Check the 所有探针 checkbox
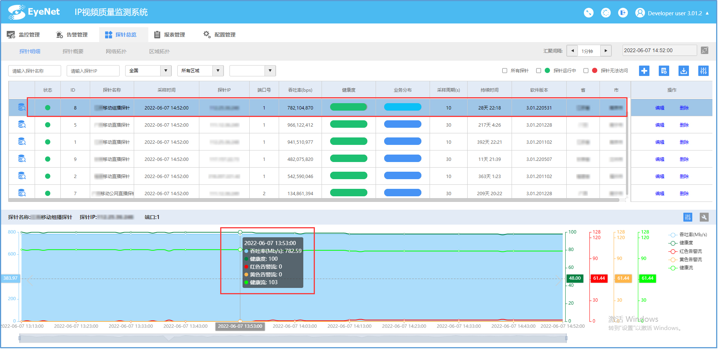The image size is (718, 349). click(505, 71)
